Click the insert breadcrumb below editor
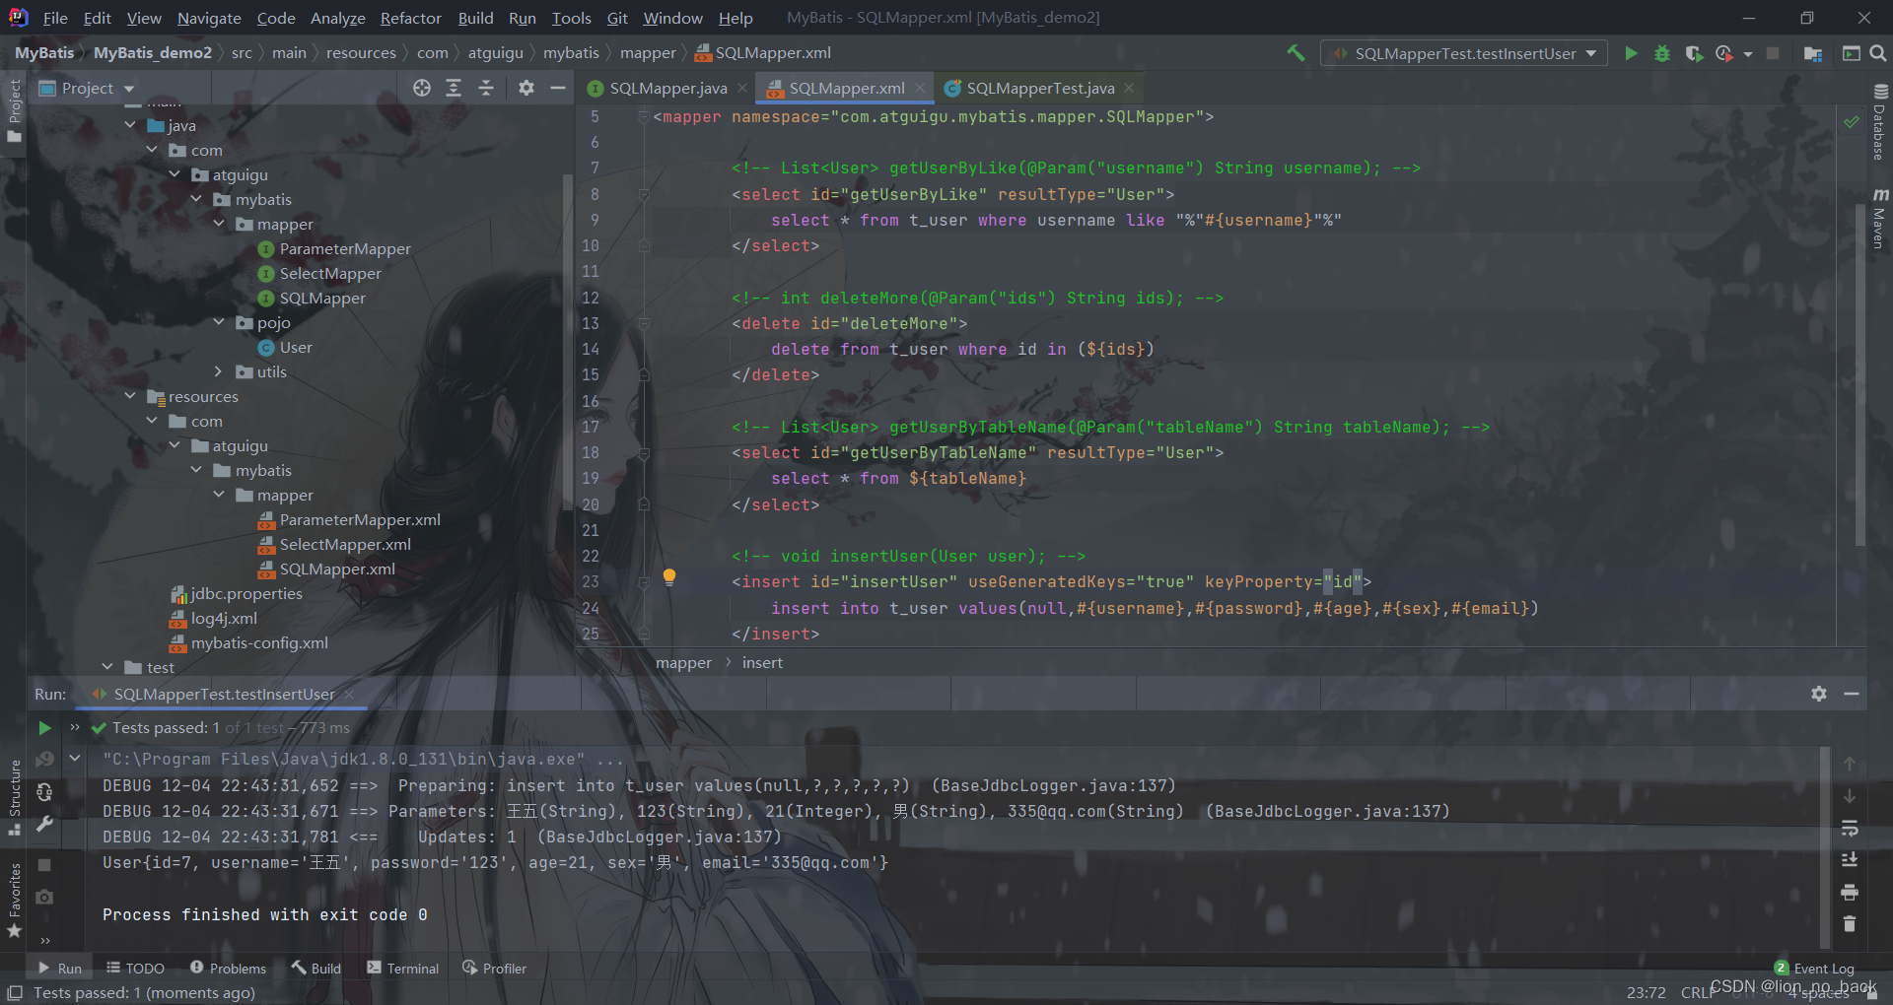The height and width of the screenshot is (1005, 1893). (x=762, y=663)
